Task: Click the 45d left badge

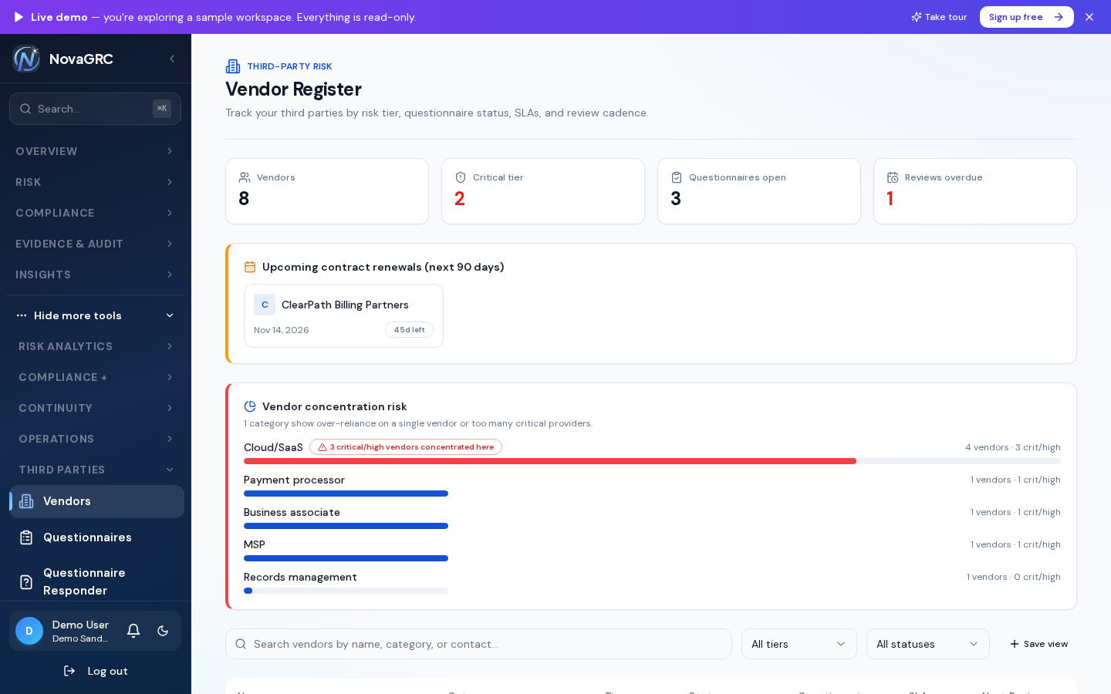Action: point(409,330)
